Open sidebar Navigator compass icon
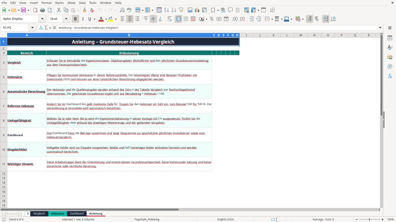396x222 pixels. click(390, 66)
